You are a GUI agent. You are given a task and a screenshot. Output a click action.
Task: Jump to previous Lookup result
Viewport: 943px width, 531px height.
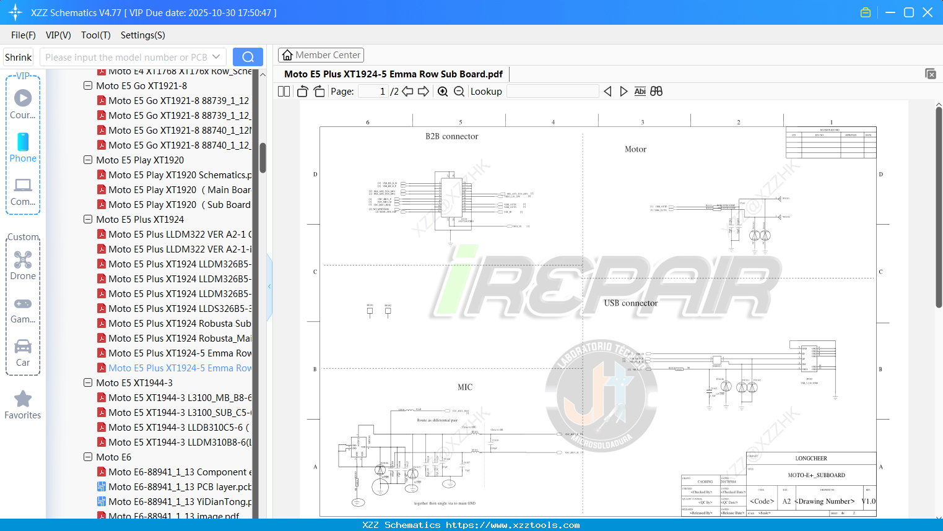pos(607,91)
